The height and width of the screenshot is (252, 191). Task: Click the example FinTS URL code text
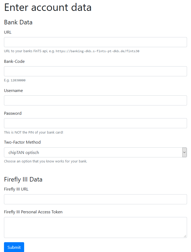tap(97, 51)
